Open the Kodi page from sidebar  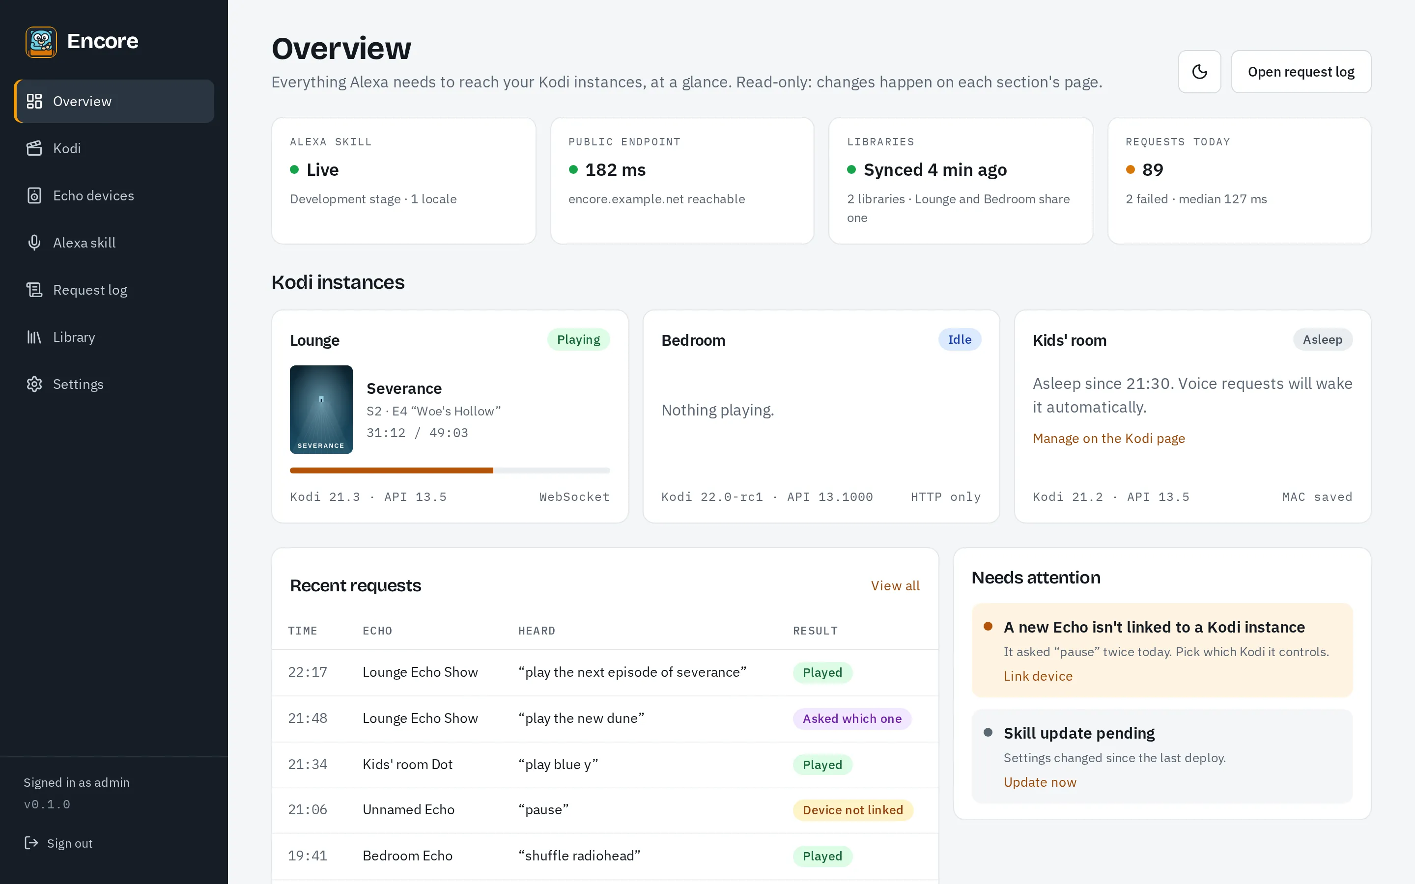[x=114, y=148]
